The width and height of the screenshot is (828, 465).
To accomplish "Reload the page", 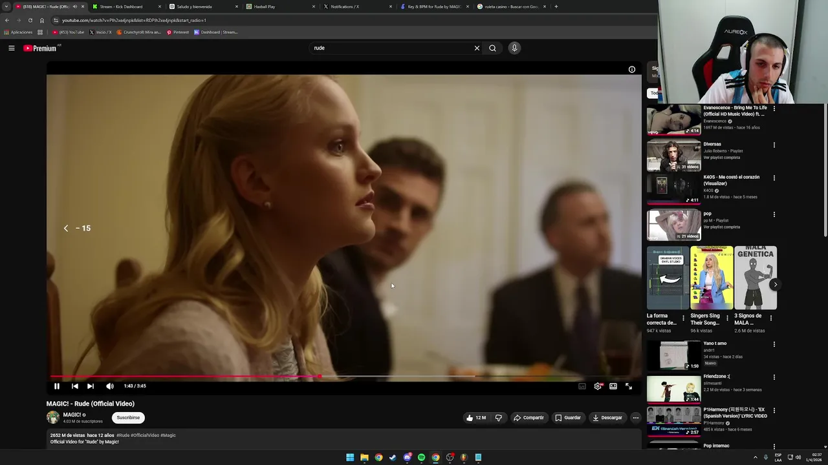I will (30, 20).
